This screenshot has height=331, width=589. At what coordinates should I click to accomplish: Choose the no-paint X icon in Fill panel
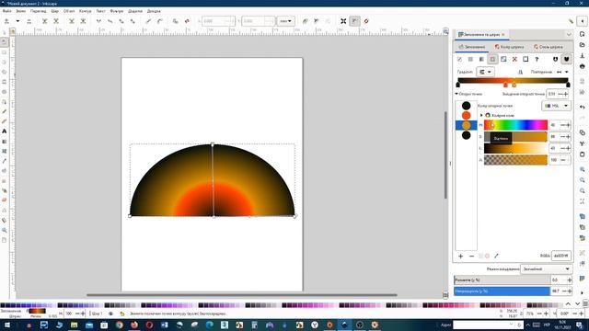point(459,59)
